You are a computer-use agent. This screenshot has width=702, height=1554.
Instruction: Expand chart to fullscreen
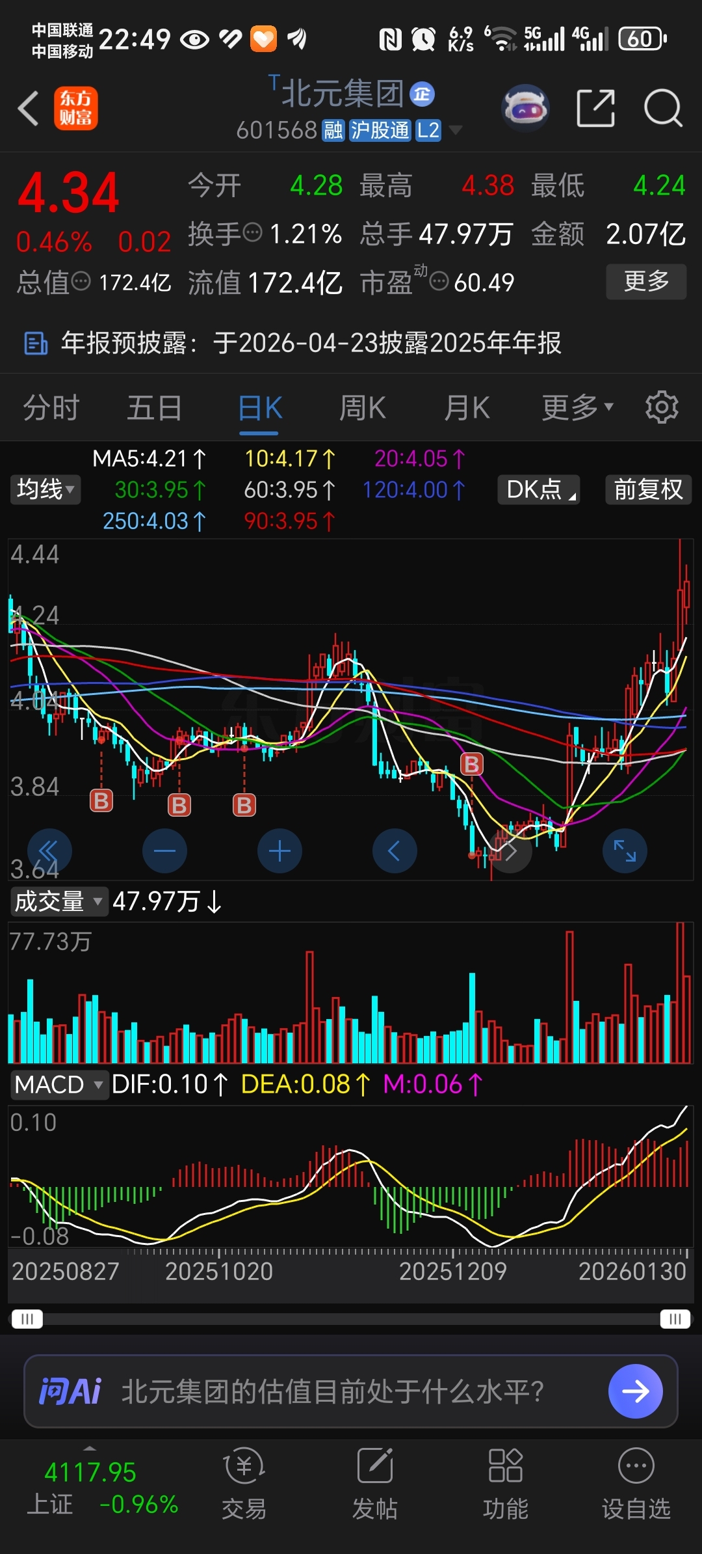[x=625, y=851]
